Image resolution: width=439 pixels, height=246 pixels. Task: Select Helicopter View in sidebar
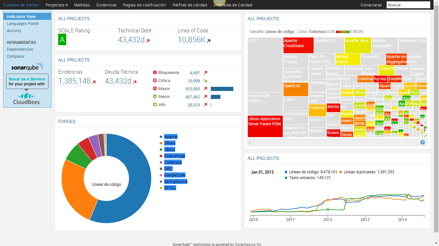click(27, 16)
